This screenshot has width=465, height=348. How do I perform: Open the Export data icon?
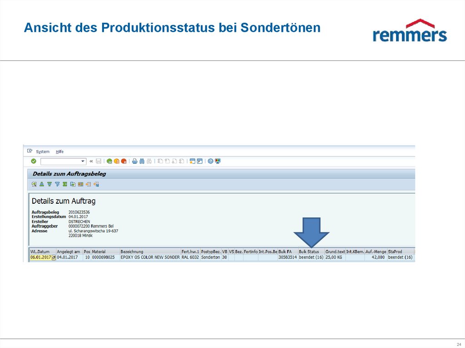(72, 184)
